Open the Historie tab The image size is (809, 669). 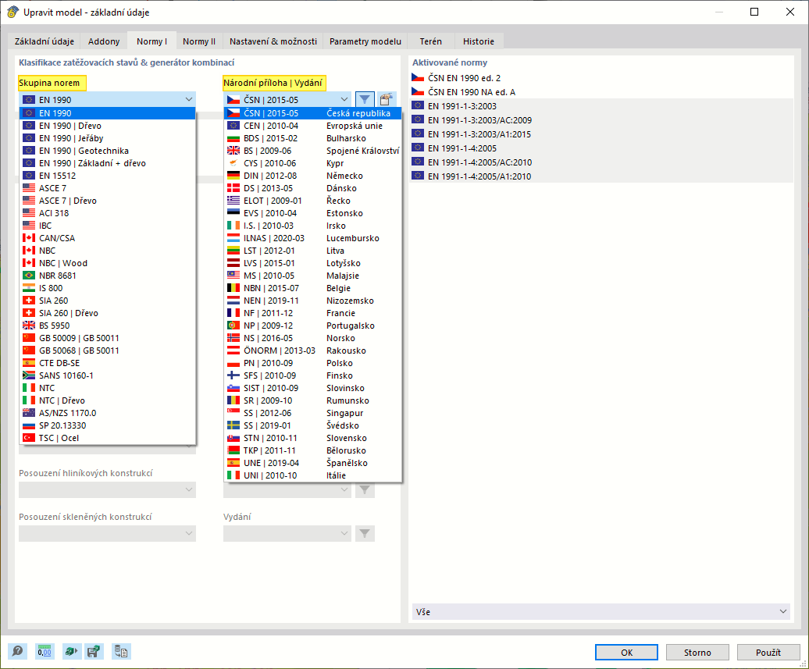click(x=478, y=41)
